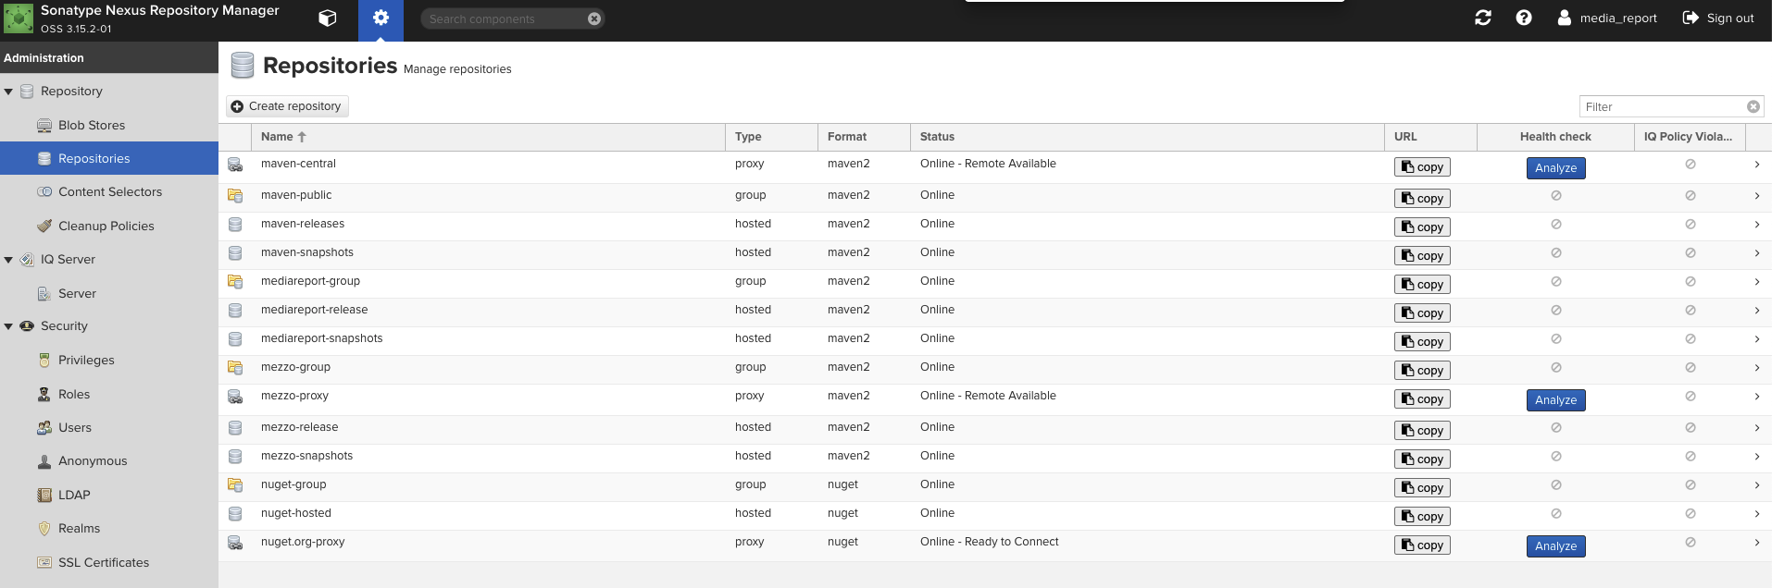Sort by Format column header
Viewport: 1772px width, 588px height.
click(x=864, y=137)
